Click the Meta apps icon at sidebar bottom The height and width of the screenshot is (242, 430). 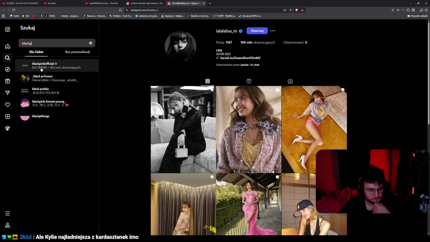[x=7, y=225]
